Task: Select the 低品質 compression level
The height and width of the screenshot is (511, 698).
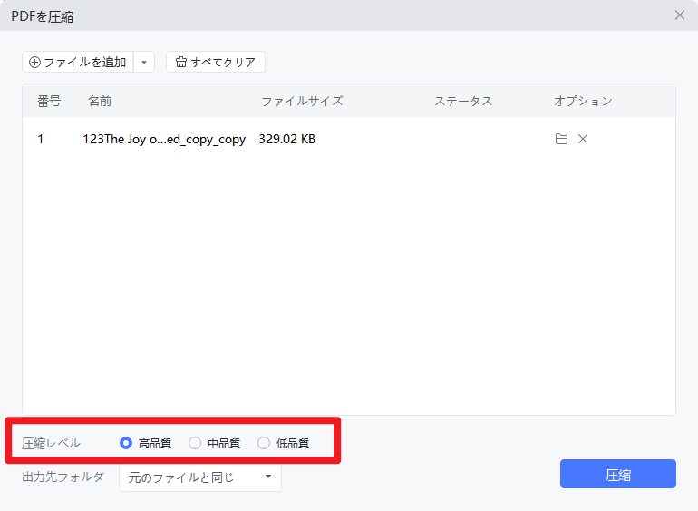Action: (264, 443)
